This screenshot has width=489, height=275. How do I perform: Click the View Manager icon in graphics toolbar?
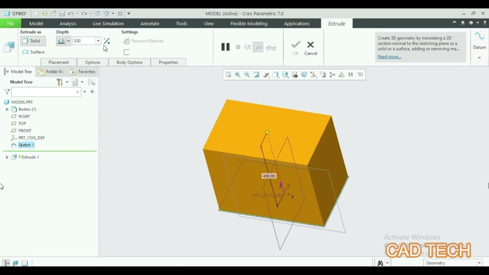pos(295,74)
